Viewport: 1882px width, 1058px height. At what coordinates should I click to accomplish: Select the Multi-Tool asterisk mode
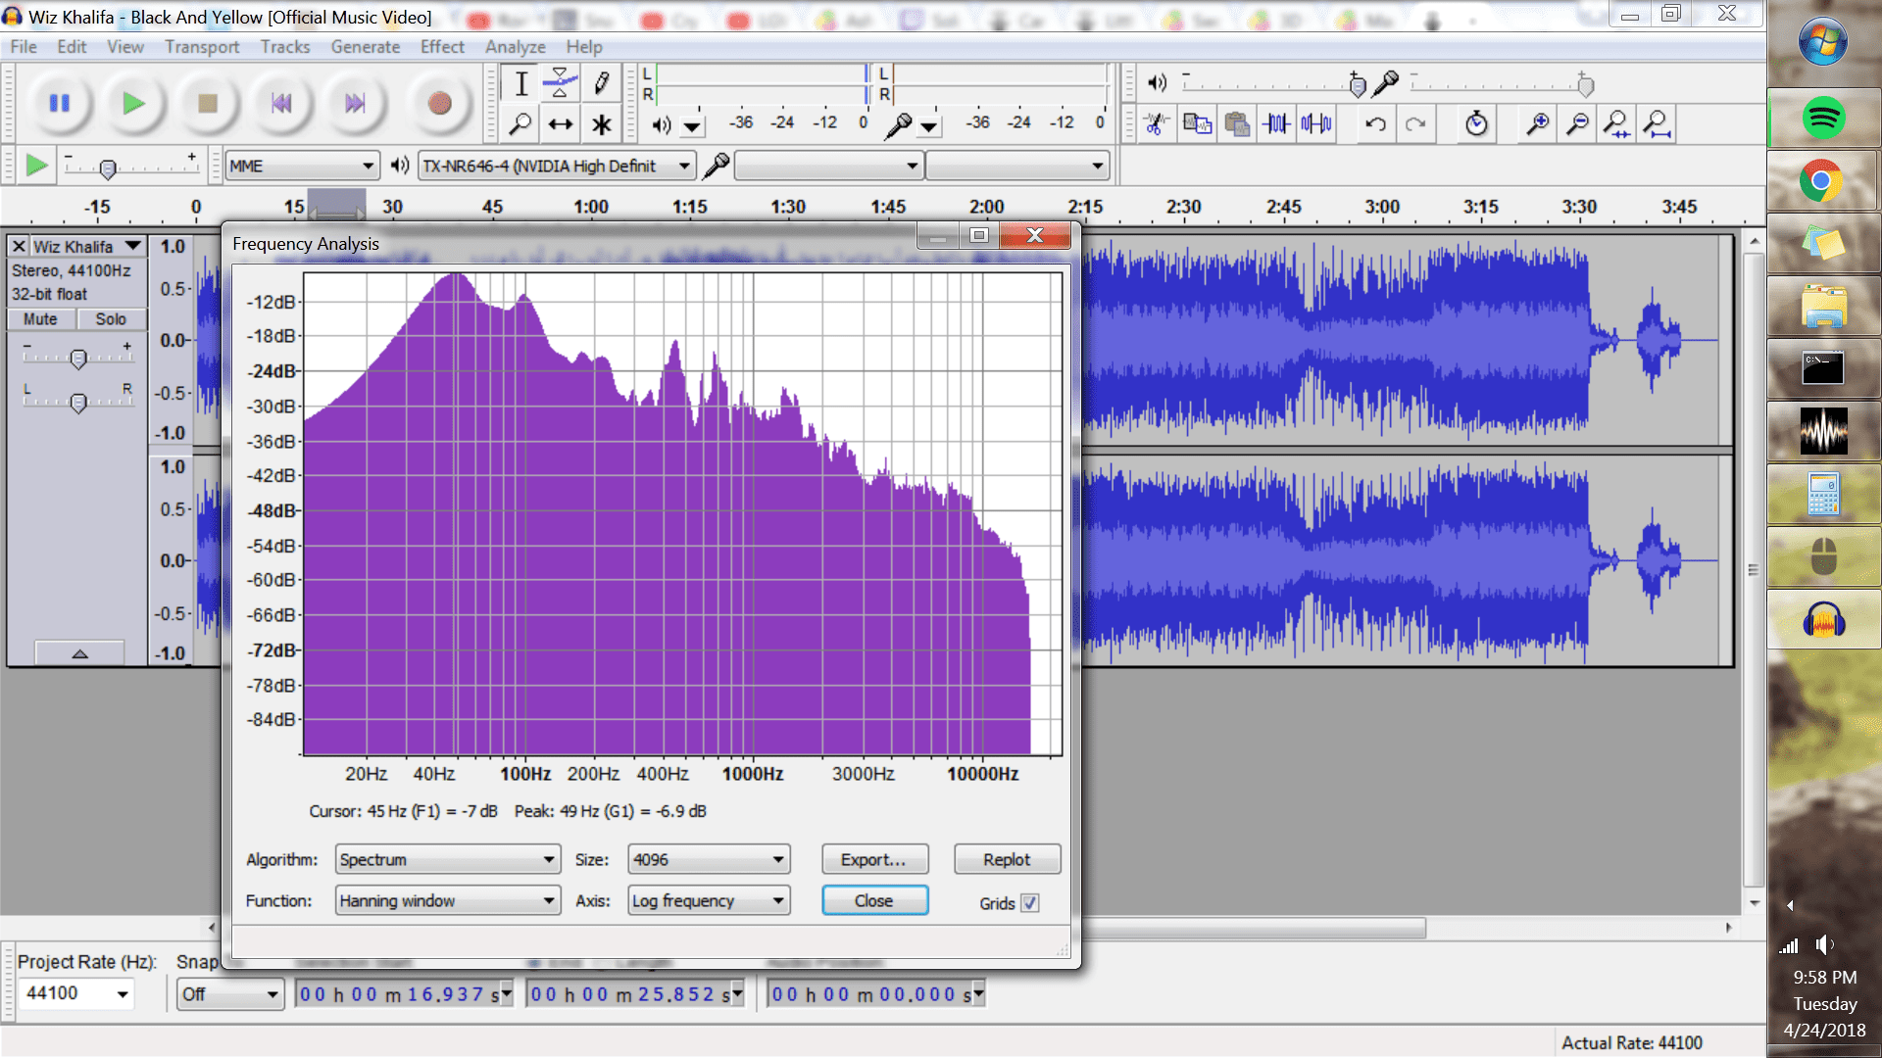(601, 124)
